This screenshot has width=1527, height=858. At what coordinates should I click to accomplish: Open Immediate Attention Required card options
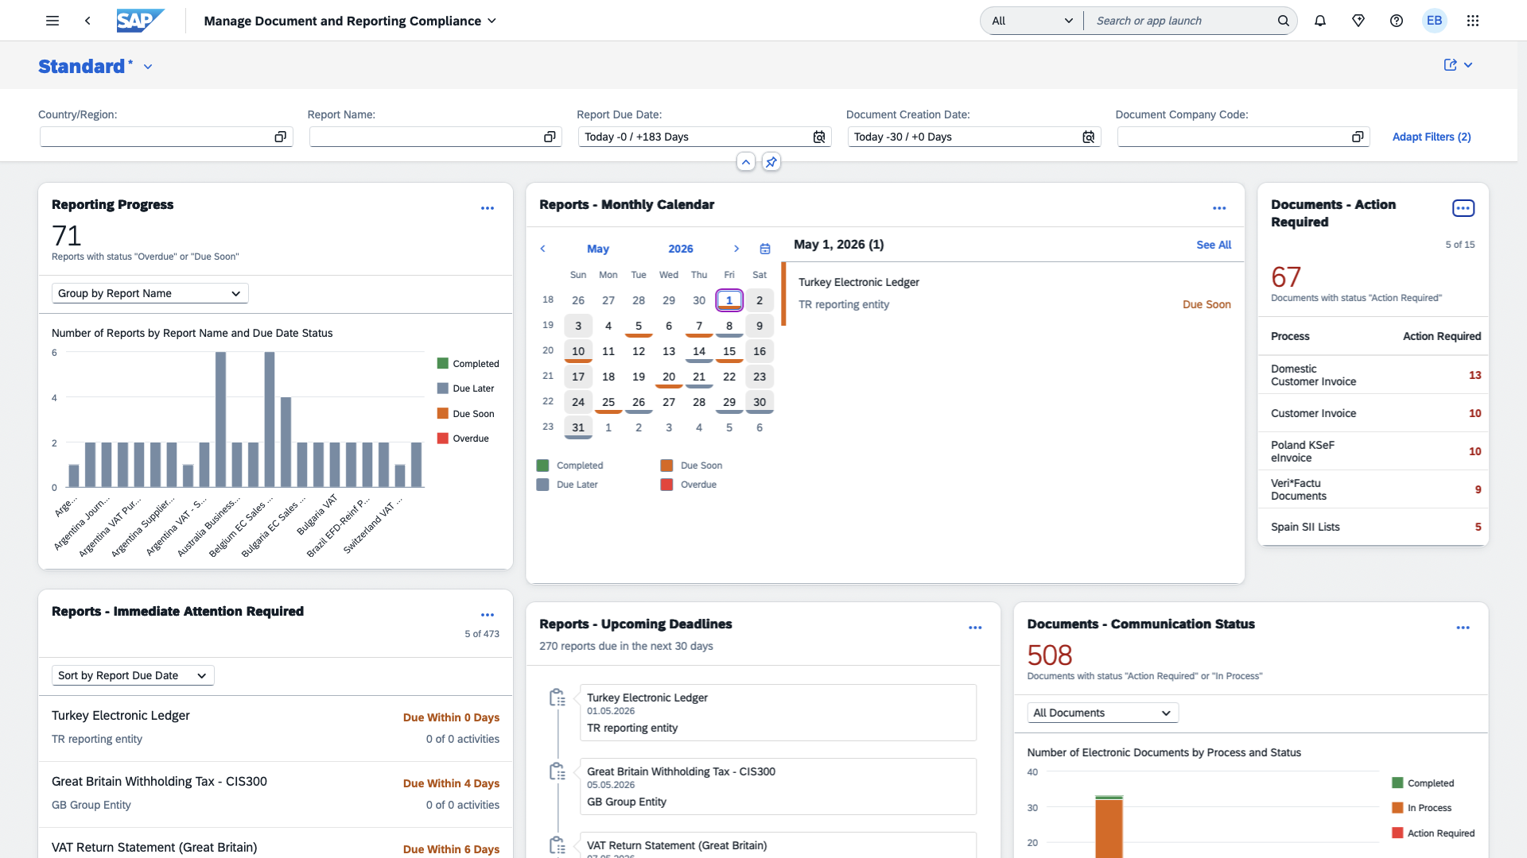pos(488,615)
